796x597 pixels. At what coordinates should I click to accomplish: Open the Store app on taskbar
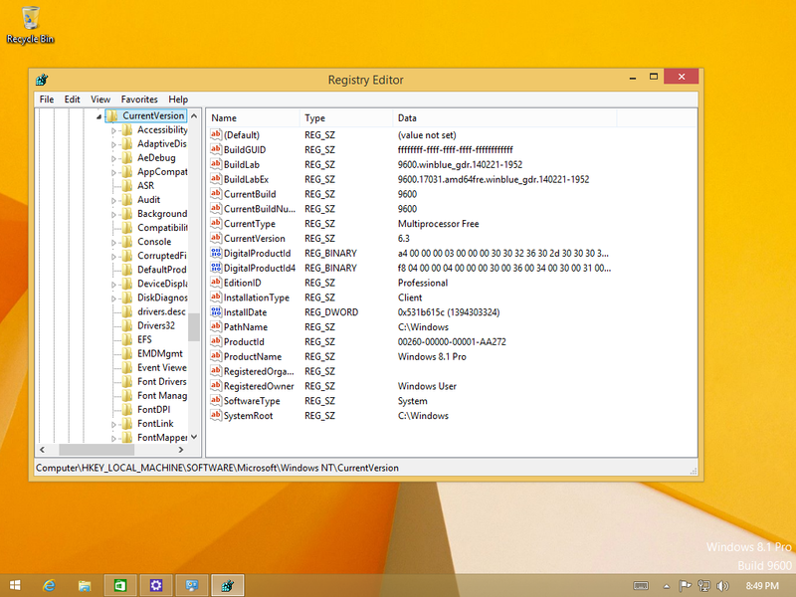[119, 585]
